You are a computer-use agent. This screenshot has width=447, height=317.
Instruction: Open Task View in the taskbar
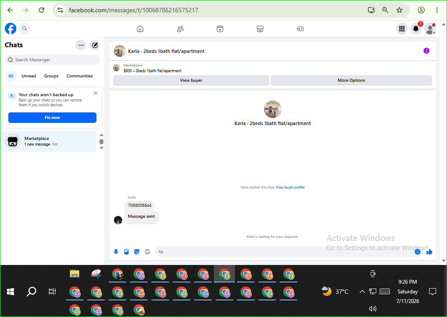52,292
